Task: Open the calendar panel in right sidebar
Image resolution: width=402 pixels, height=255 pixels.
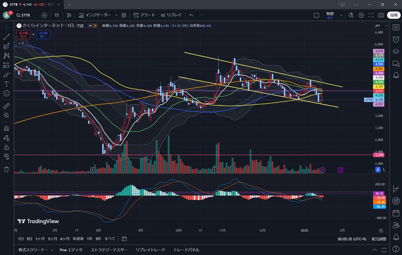Action: pos(396,213)
